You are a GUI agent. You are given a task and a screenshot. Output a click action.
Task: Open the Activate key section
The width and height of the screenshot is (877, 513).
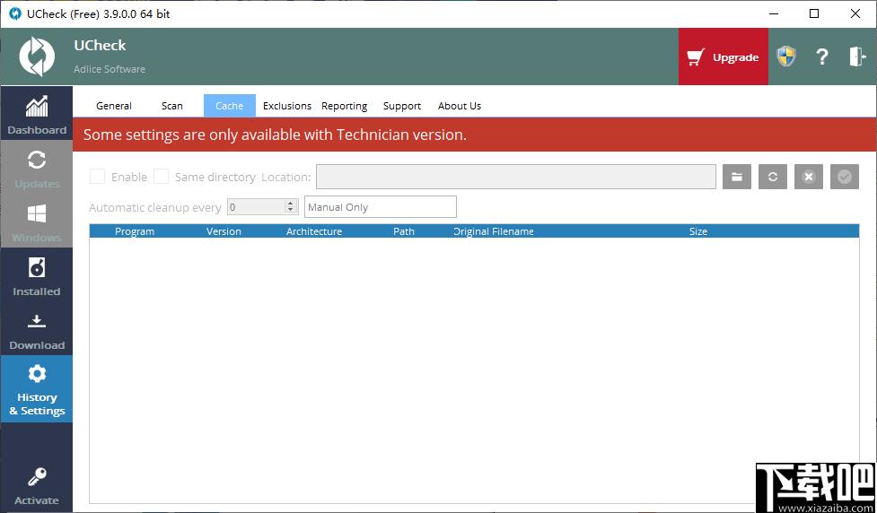[x=37, y=485]
